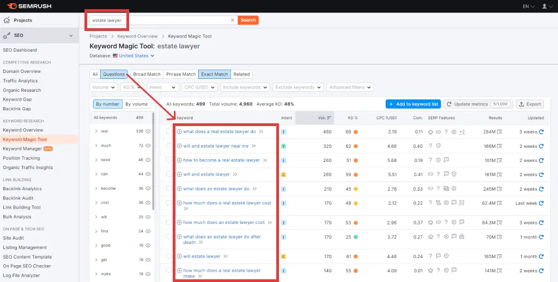Click plus icon next to 'will estate lawyer'
This screenshot has width=558, height=282.
(x=179, y=256)
